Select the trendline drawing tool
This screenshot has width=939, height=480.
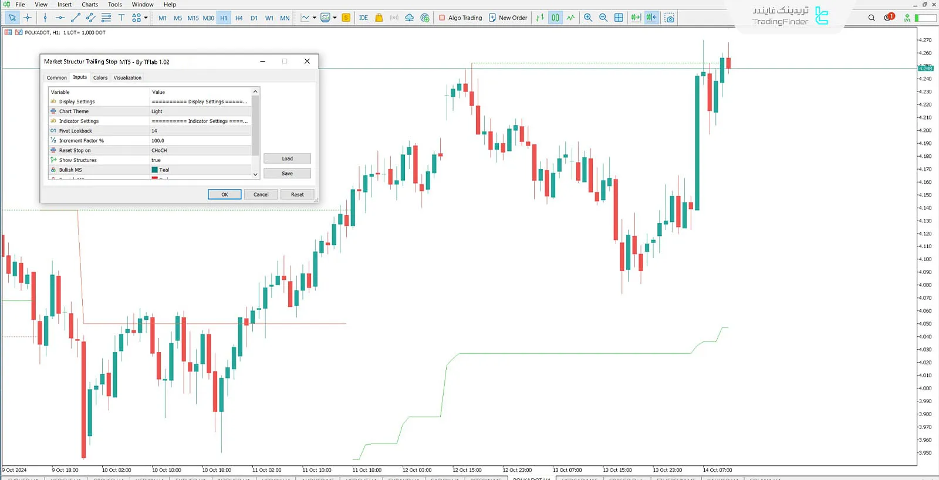(x=76, y=18)
